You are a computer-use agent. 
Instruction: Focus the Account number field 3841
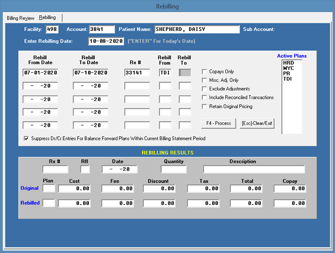point(102,29)
